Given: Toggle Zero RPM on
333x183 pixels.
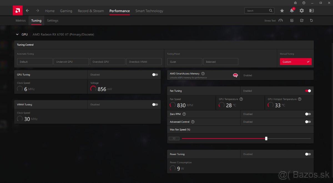Looking at the screenshot, I should (x=308, y=114).
